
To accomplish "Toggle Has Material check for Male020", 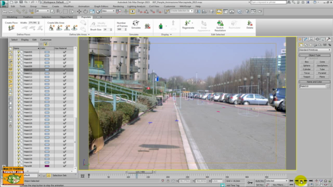I will click(65, 105).
